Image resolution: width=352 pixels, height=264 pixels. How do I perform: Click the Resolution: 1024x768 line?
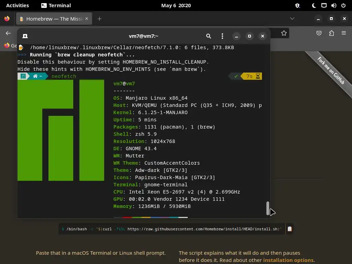144,141
